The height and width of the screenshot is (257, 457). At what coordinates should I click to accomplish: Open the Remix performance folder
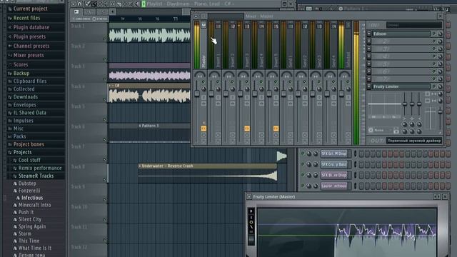[40, 168]
